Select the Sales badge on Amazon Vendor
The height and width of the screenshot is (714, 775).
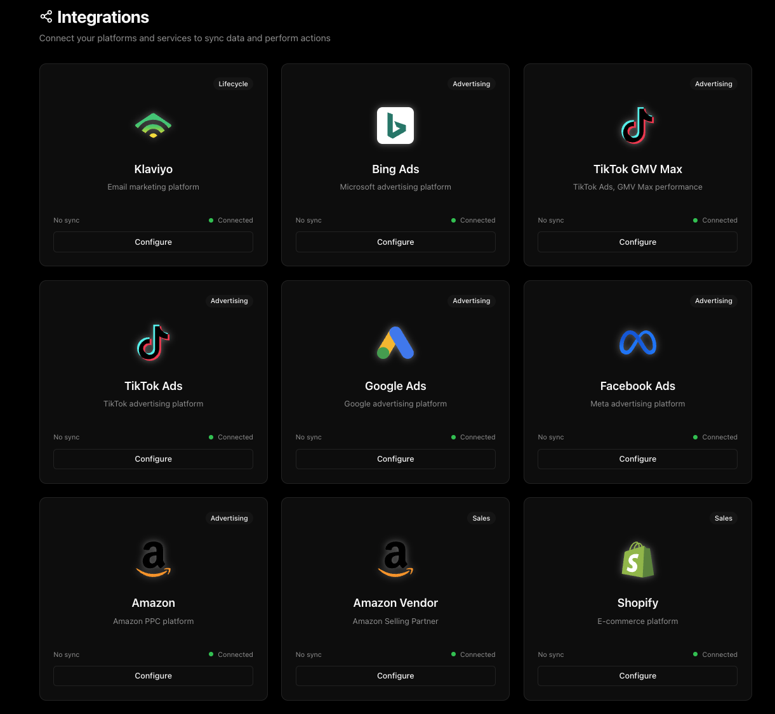click(x=481, y=518)
